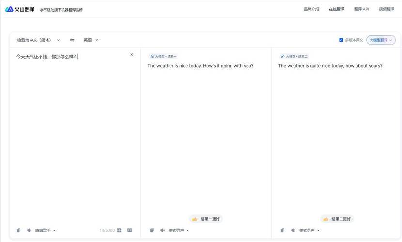Toggle 多版本译文 checkbox
Image resolution: width=402 pixels, height=242 pixels.
(x=341, y=40)
